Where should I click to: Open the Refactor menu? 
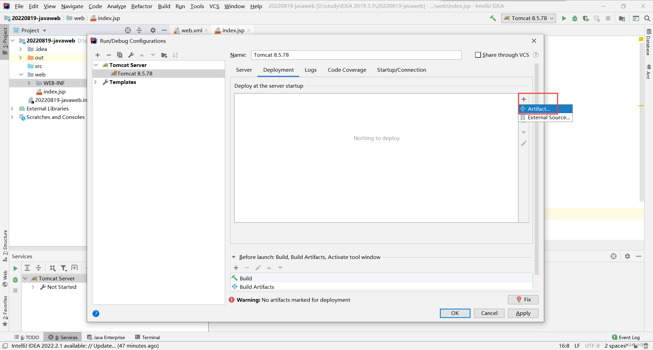coord(142,6)
